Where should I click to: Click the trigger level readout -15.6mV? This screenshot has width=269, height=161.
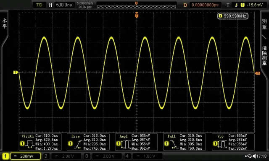pos(255,5)
